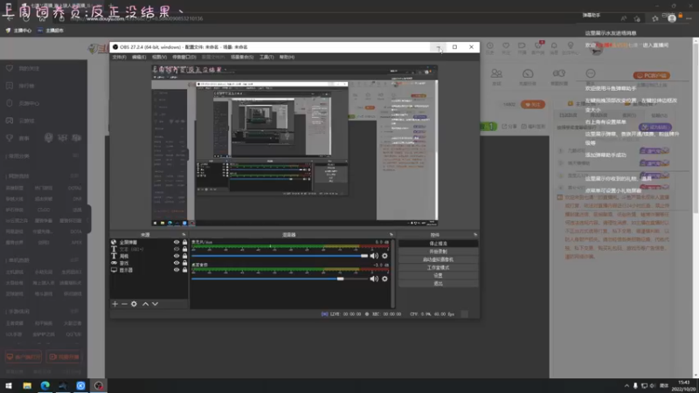
Task: Click the OBS Studio taskbar icon
Action: click(99, 386)
